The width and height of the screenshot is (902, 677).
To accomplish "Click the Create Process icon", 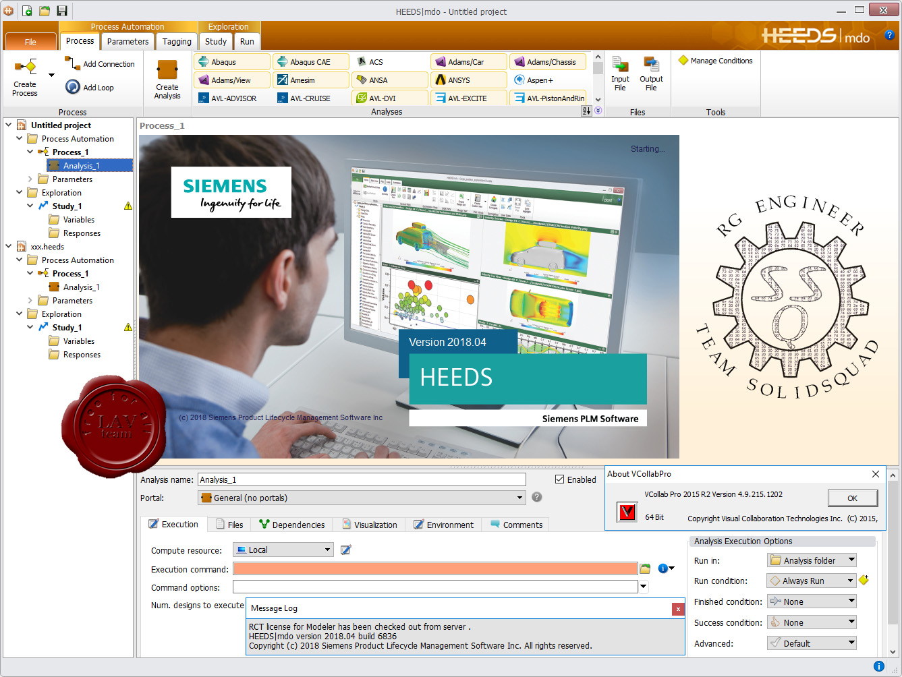I will [25, 67].
